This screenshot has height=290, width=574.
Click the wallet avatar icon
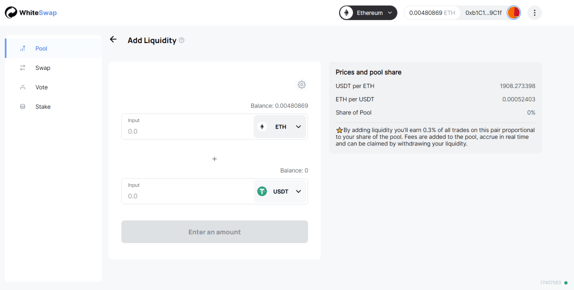point(513,13)
